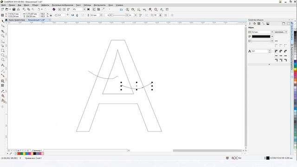Viewport: 297px width, 167px height.
Task: Click the line style settings ellipsis button
Action: (x=276, y=41)
